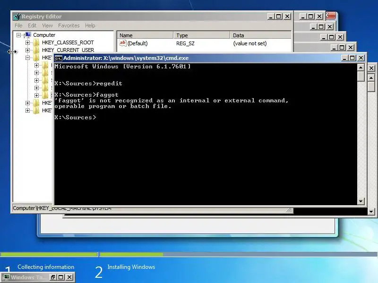Click the Collecting information step label
Screen dimensions: 378x283
(46, 267)
